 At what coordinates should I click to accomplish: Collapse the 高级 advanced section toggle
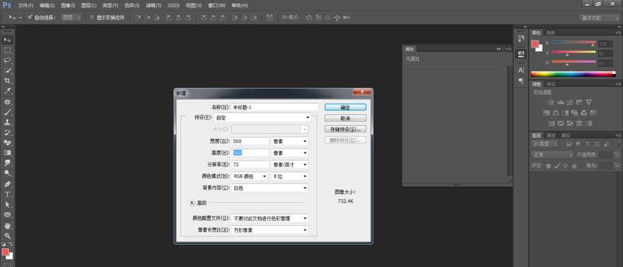pyautogui.click(x=192, y=203)
